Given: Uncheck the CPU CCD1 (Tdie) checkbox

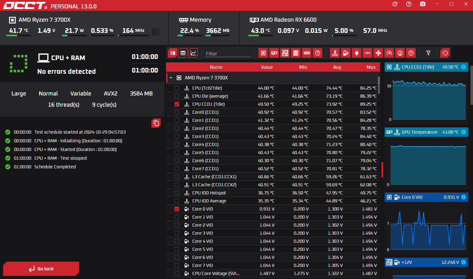Looking at the screenshot, I should click(x=177, y=104).
